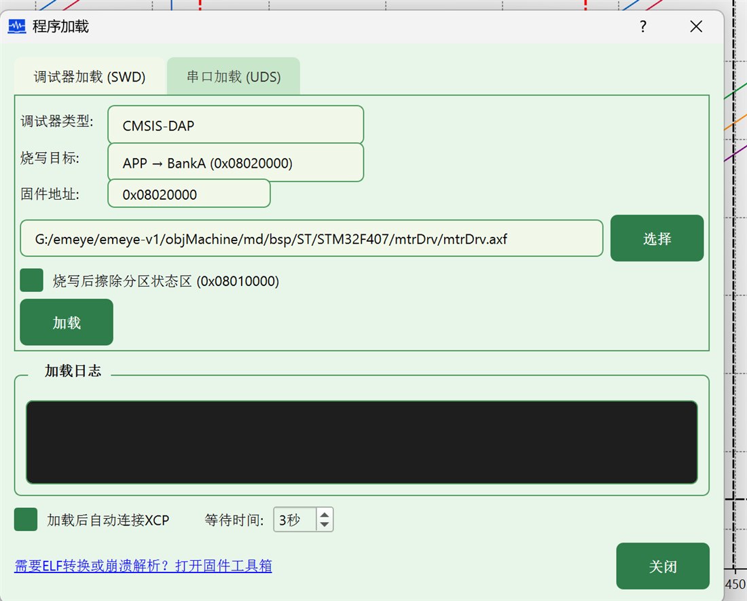Toggle 烧写后擦除分区状态区 checkbox

click(31, 280)
